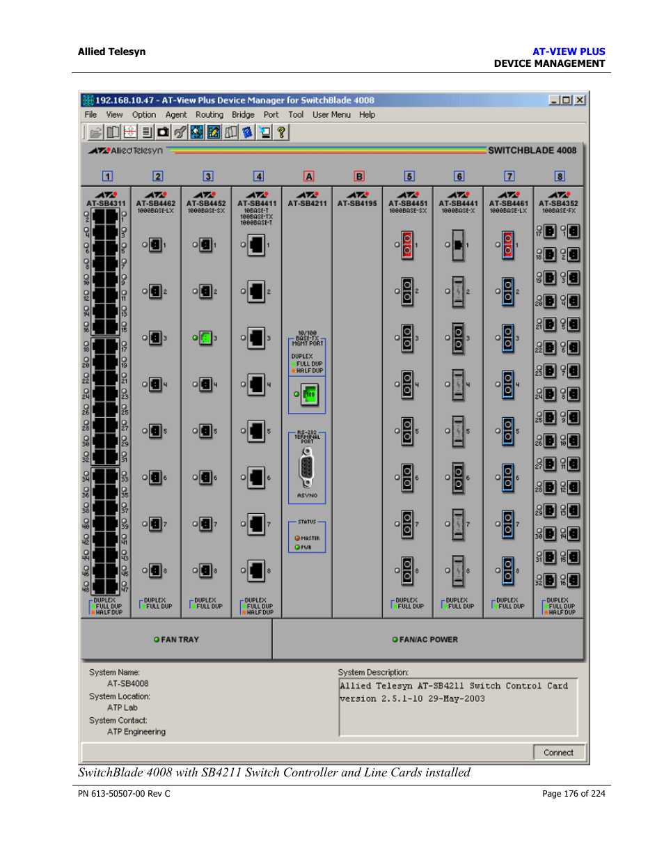664x860 pixels.
Task: Click the System Contact value ATP Engineering
Action: [136, 732]
